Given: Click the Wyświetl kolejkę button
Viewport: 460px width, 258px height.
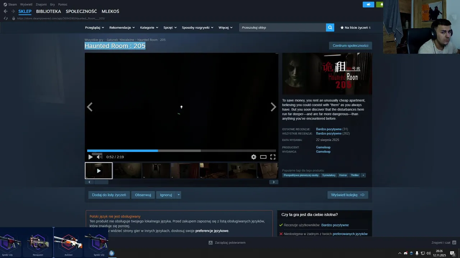Looking at the screenshot, I should pyautogui.click(x=348, y=195).
